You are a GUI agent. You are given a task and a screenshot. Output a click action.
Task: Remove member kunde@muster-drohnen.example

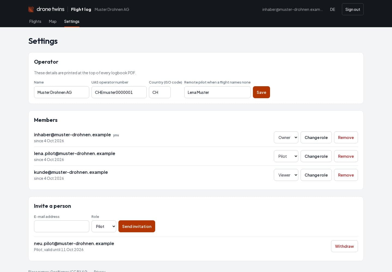point(346,175)
